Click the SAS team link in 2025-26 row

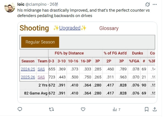(x=41, y=77)
